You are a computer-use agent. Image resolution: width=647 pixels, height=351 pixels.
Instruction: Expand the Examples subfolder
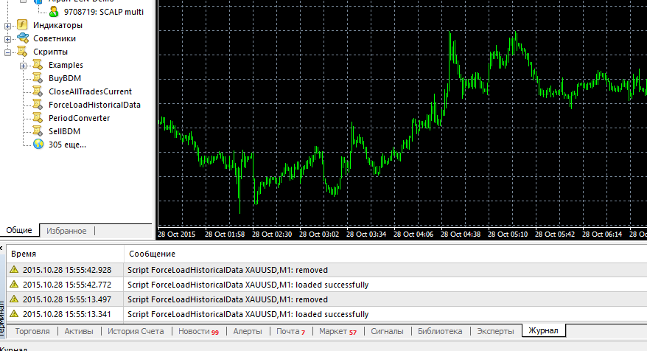(23, 66)
